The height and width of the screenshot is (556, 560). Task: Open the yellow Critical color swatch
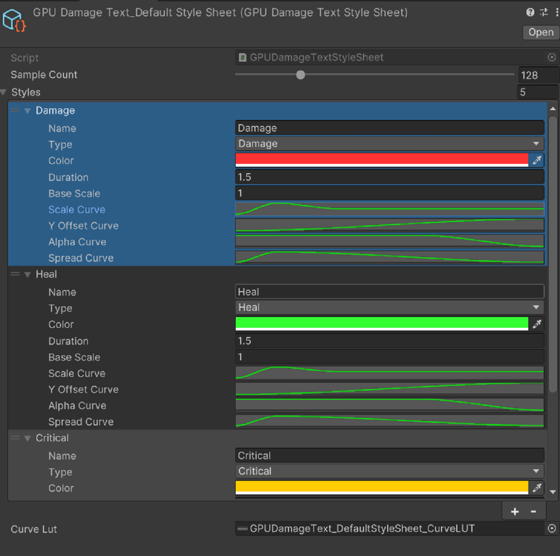click(382, 487)
